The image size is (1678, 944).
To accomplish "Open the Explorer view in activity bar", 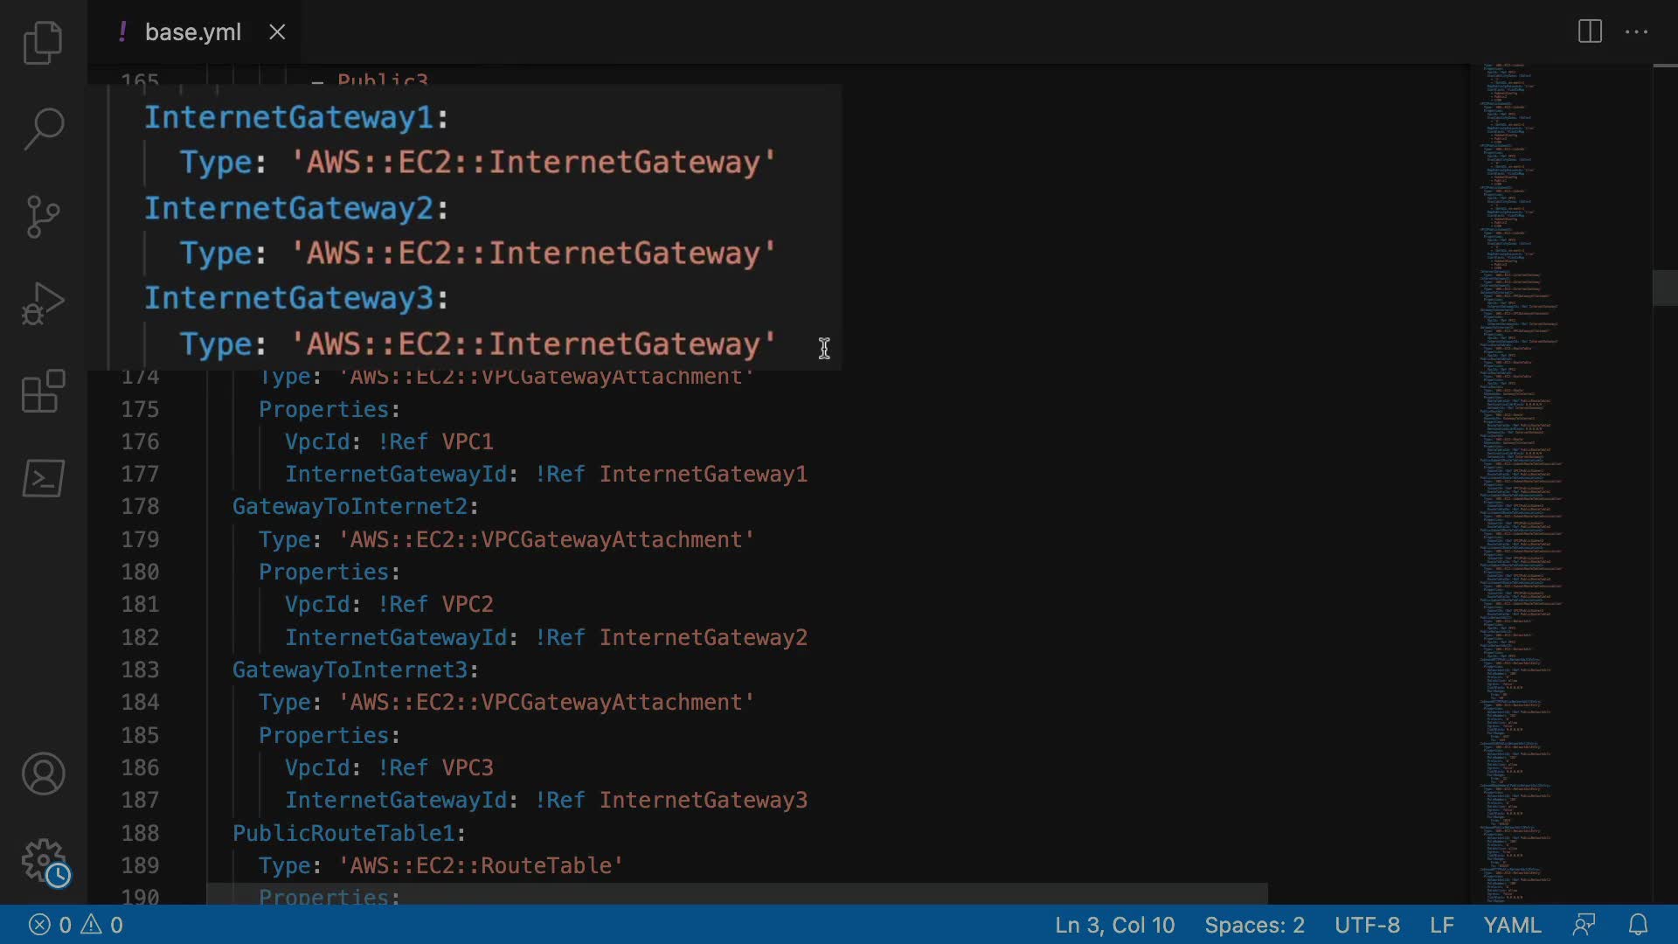I will tap(43, 43).
